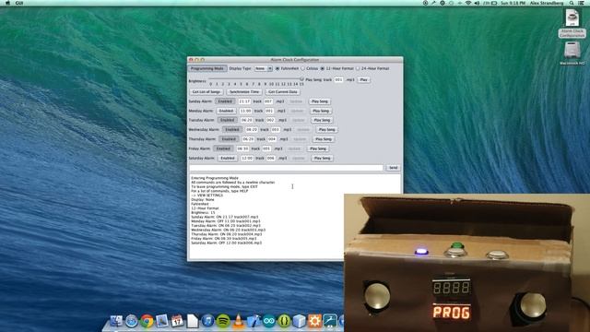
Task: Launch Safari from the dock
Action: (x=131, y=321)
